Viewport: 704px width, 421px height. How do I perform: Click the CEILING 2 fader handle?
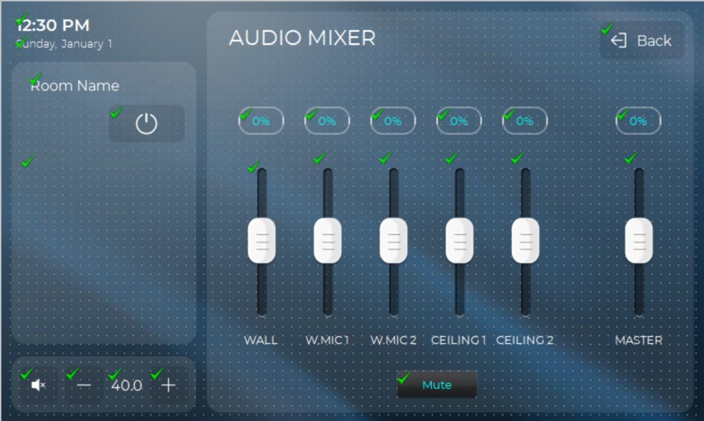(525, 240)
